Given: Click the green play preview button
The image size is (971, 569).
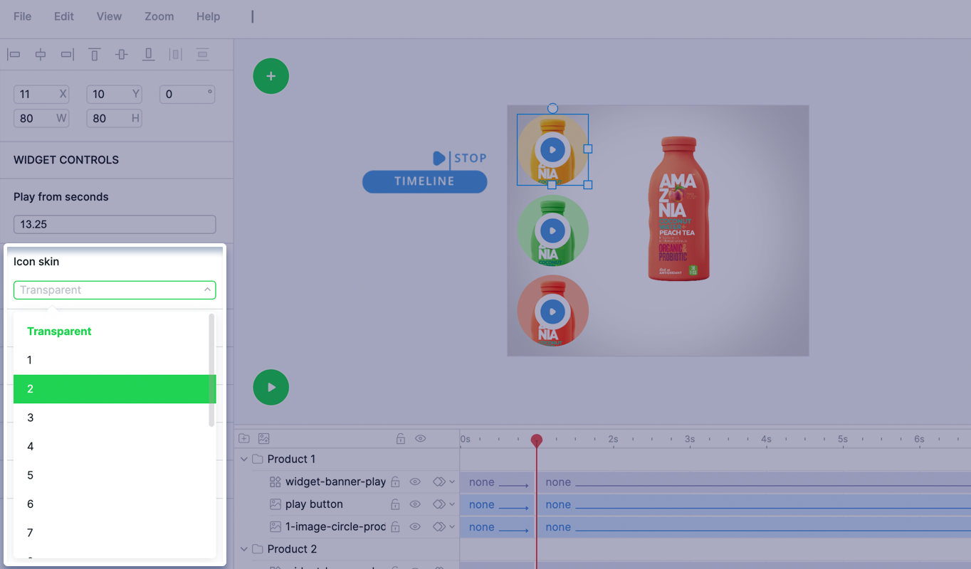Looking at the screenshot, I should (271, 388).
